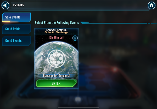Open the home screen icon
Screen dimensions: 157x109
click(152, 5)
